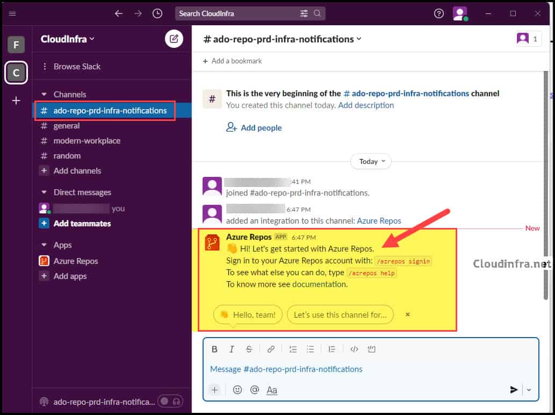The width and height of the screenshot is (555, 415).
Task: Open search filter sliders icon
Action: pyautogui.click(x=304, y=13)
